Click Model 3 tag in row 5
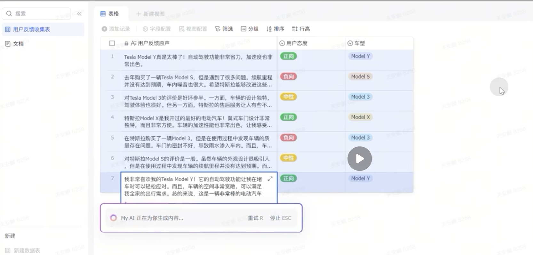This screenshot has height=255, width=533. click(360, 138)
